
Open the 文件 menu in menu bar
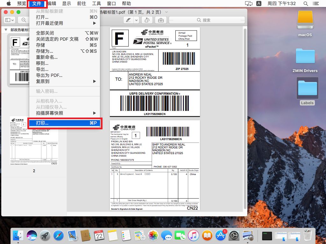(37, 3)
